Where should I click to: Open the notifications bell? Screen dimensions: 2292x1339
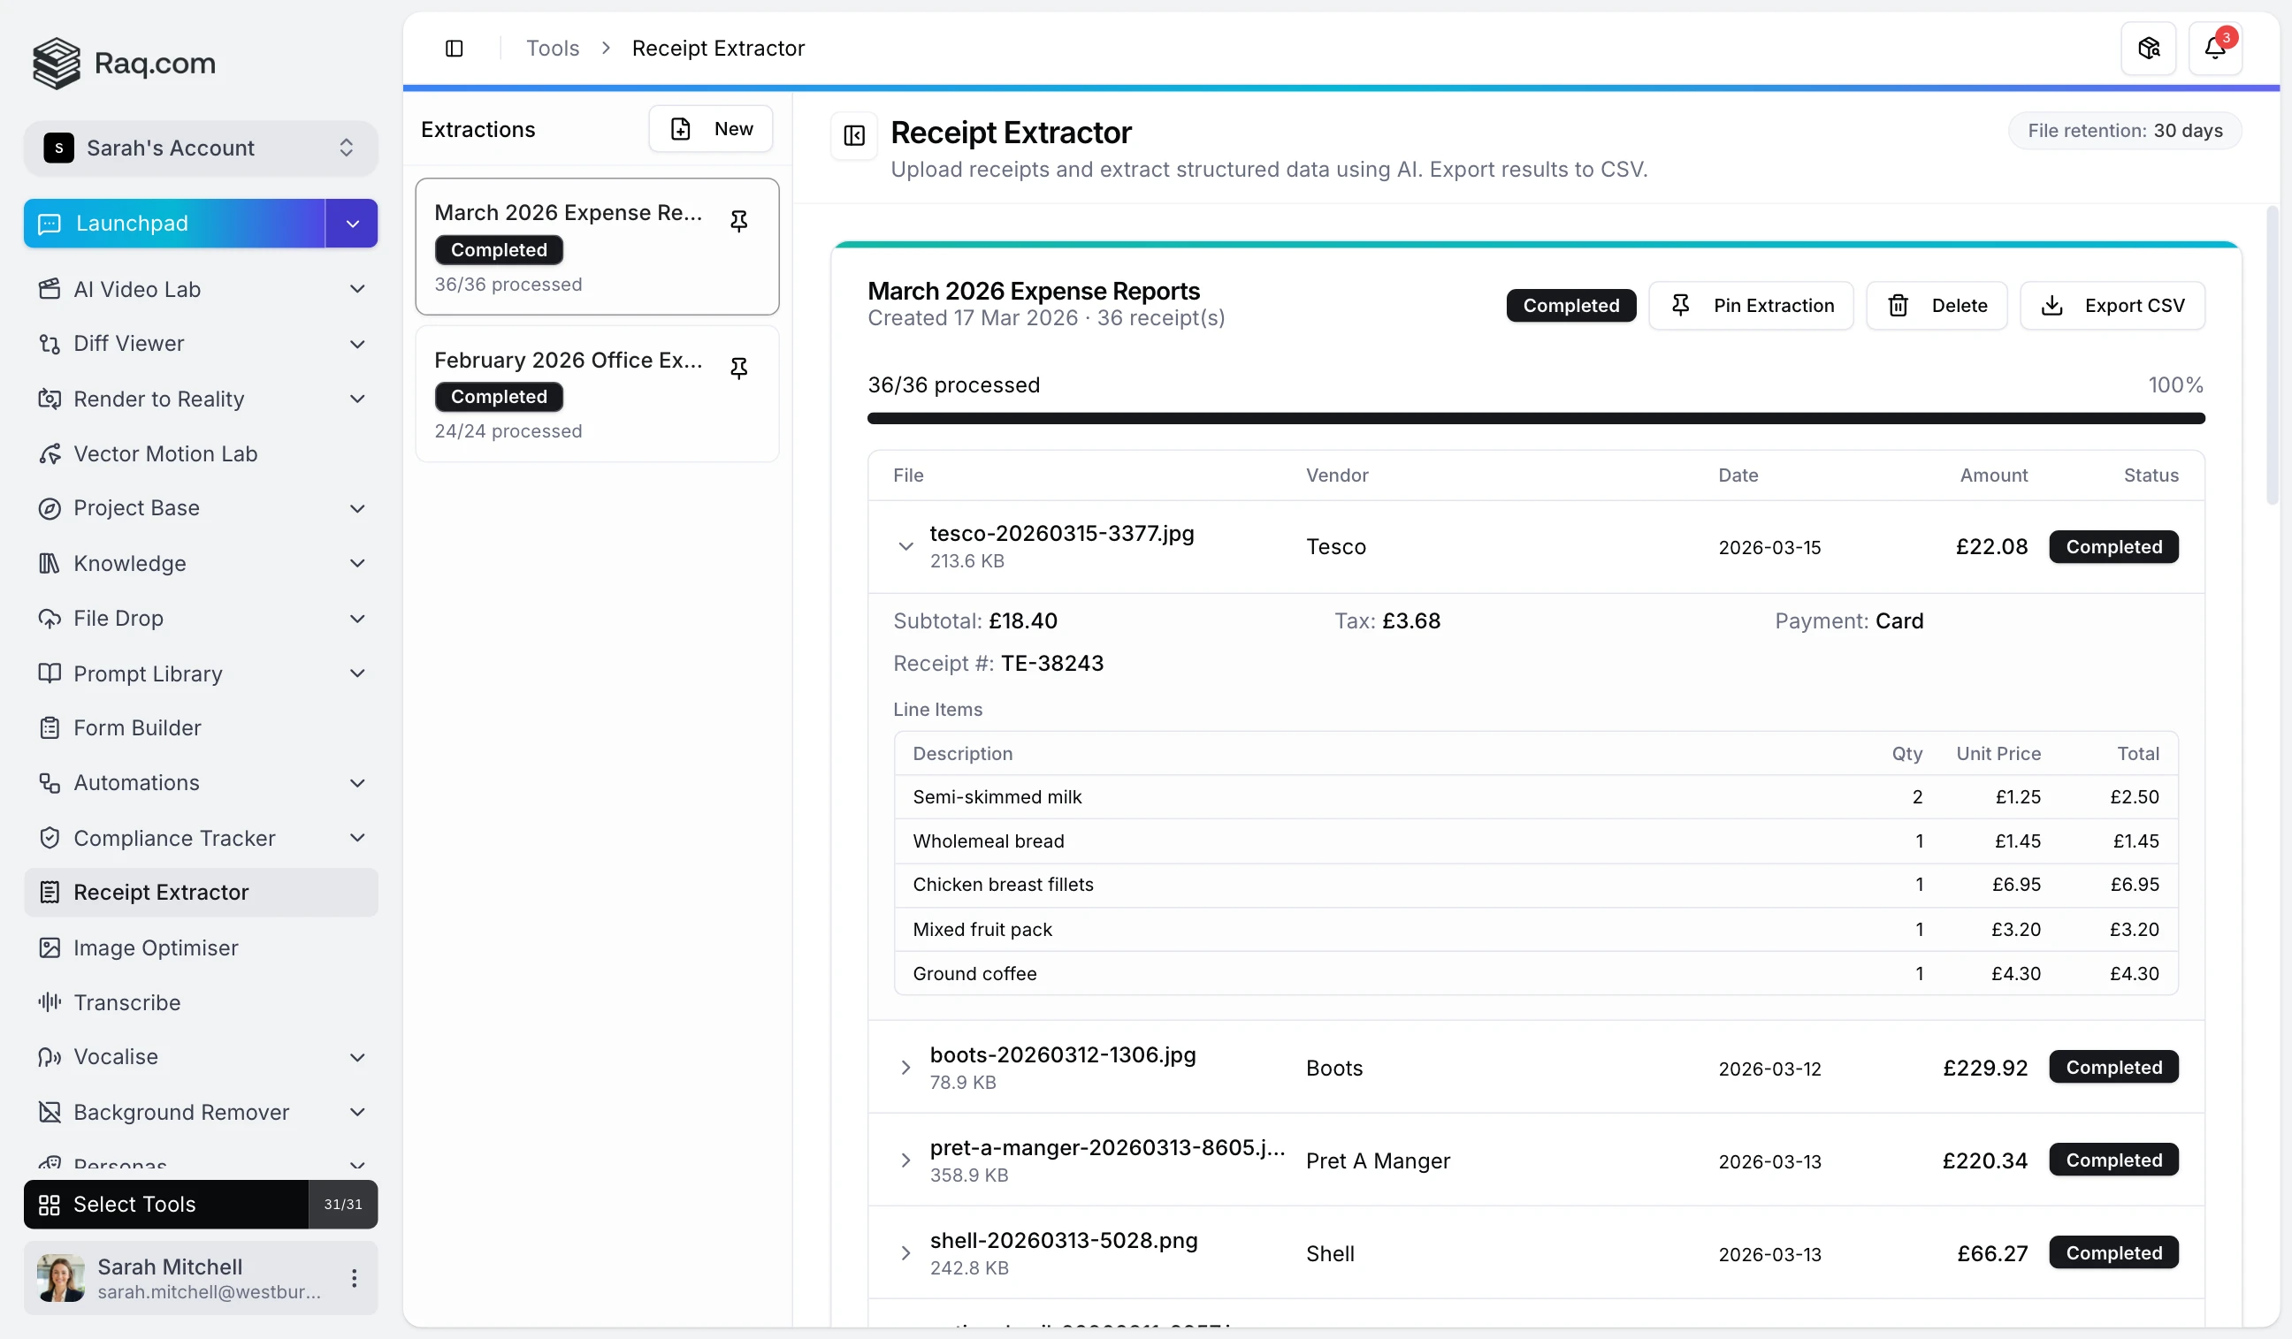pyautogui.click(x=2217, y=47)
